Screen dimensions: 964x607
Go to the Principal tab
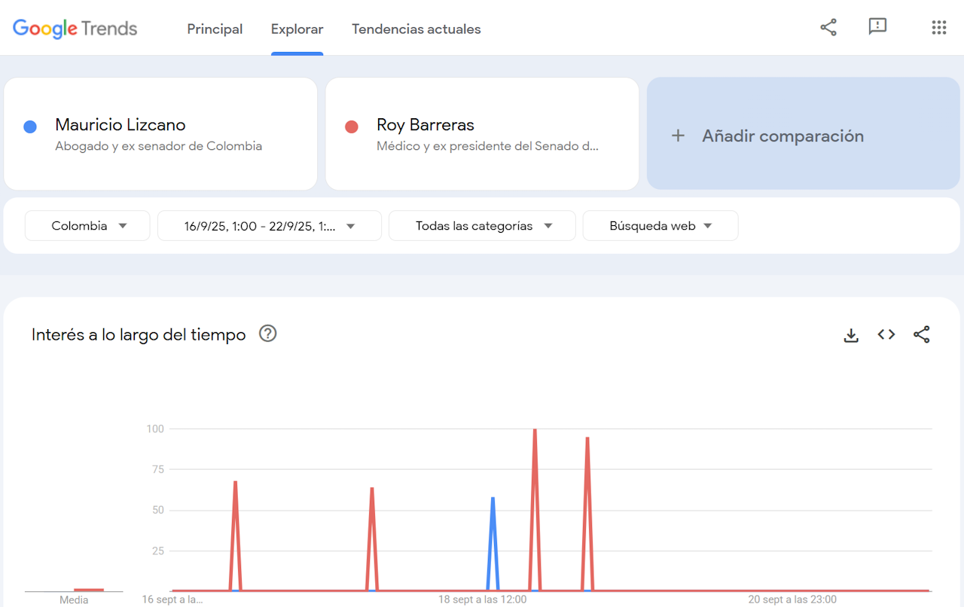click(215, 29)
